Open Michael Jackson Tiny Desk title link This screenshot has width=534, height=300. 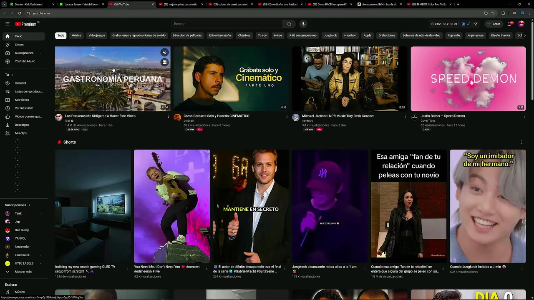[338, 116]
